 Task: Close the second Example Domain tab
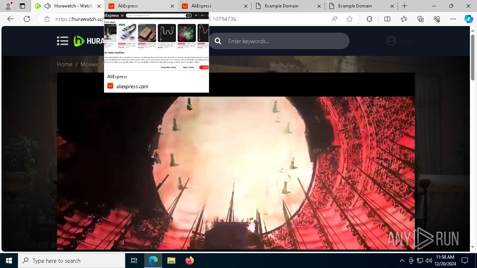coord(393,6)
